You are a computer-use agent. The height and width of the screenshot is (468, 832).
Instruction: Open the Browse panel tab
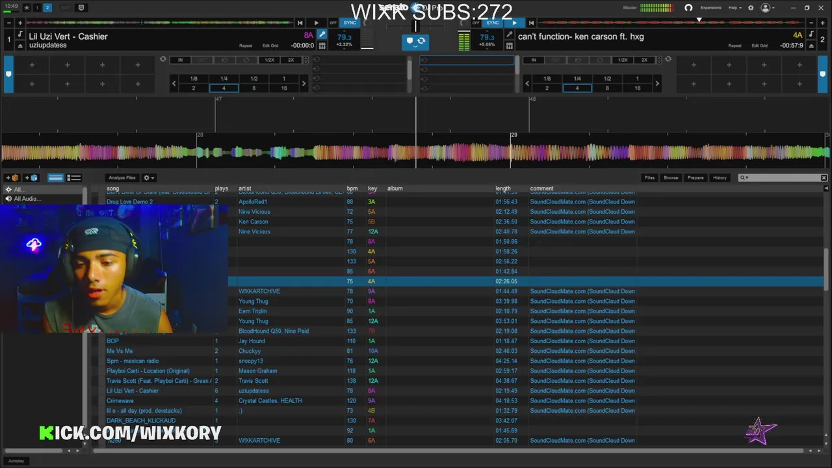coord(671,177)
